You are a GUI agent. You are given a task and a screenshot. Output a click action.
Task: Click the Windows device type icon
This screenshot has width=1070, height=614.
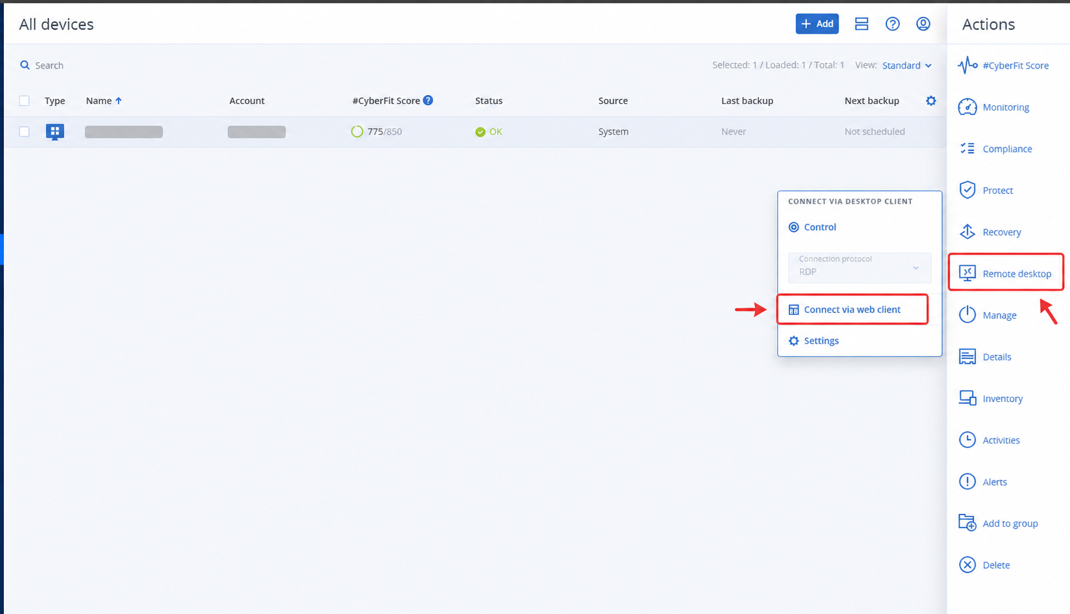click(55, 132)
